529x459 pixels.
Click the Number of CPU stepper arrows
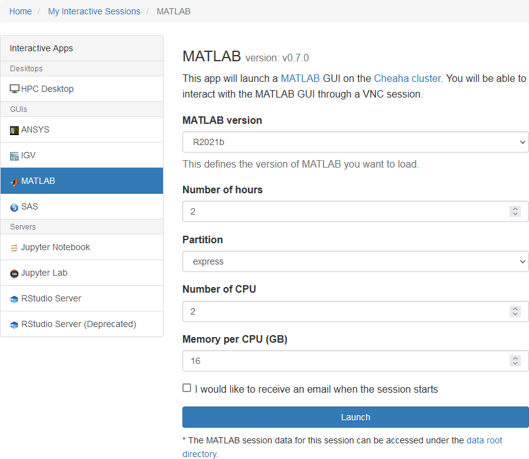[x=515, y=311]
